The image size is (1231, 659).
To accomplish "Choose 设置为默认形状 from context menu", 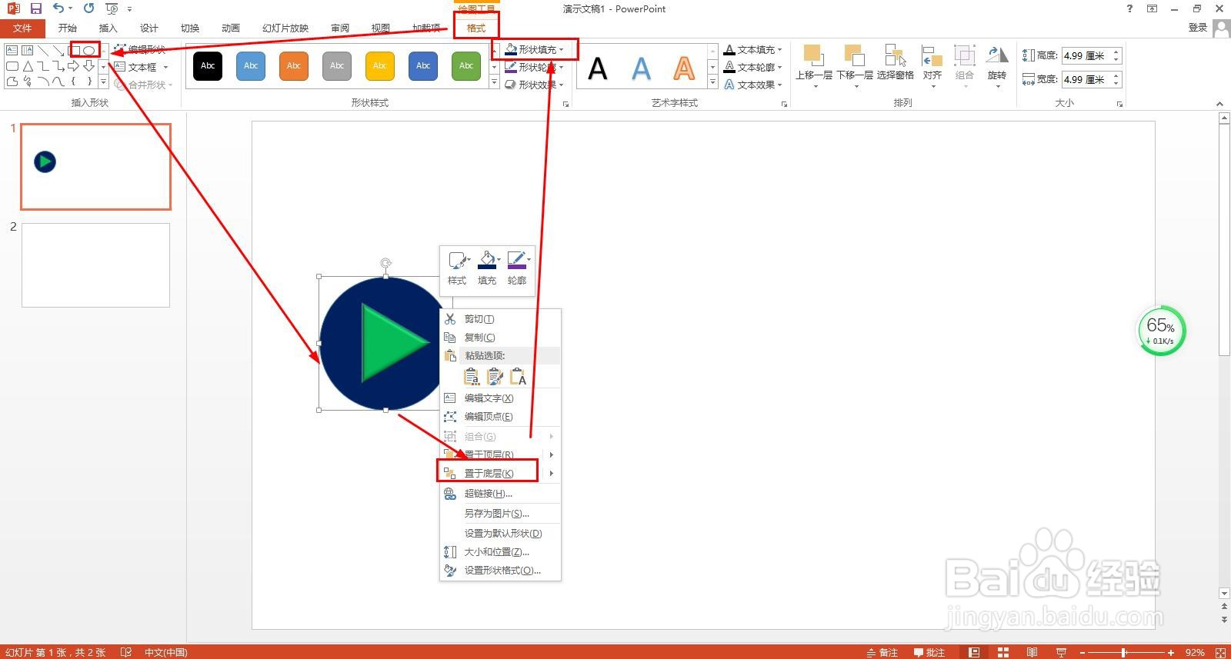I will click(x=500, y=533).
